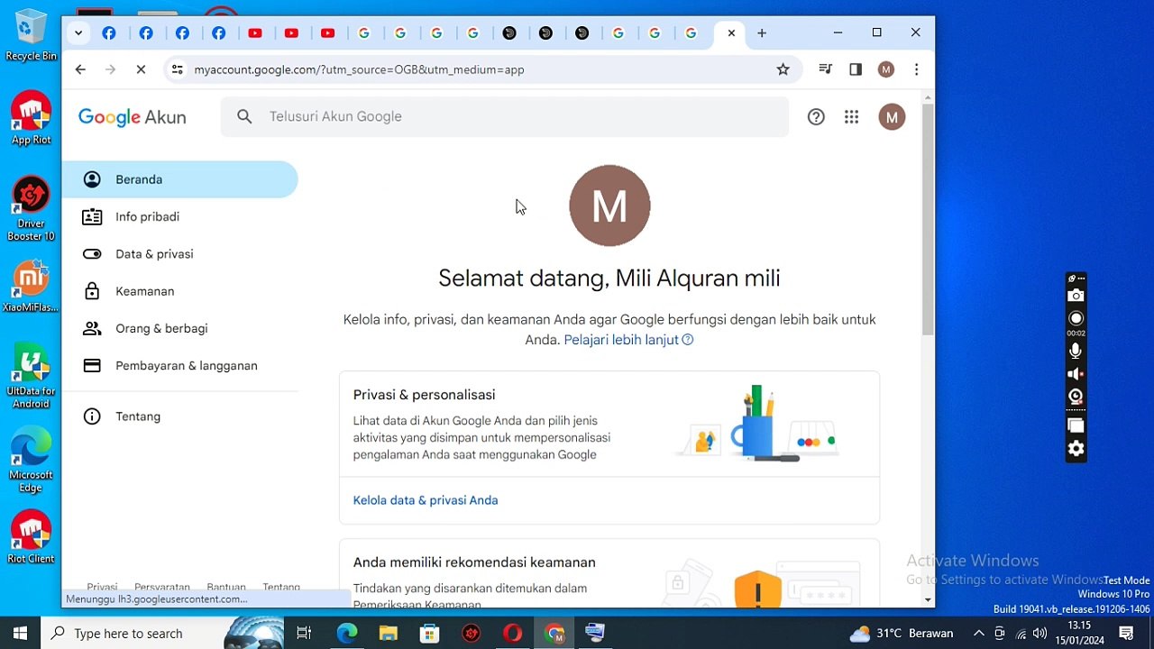
Task: Open Task View from the taskbar
Action: pos(304,633)
